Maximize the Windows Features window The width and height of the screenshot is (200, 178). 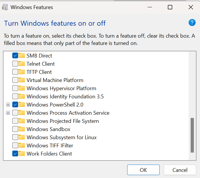(170, 7)
